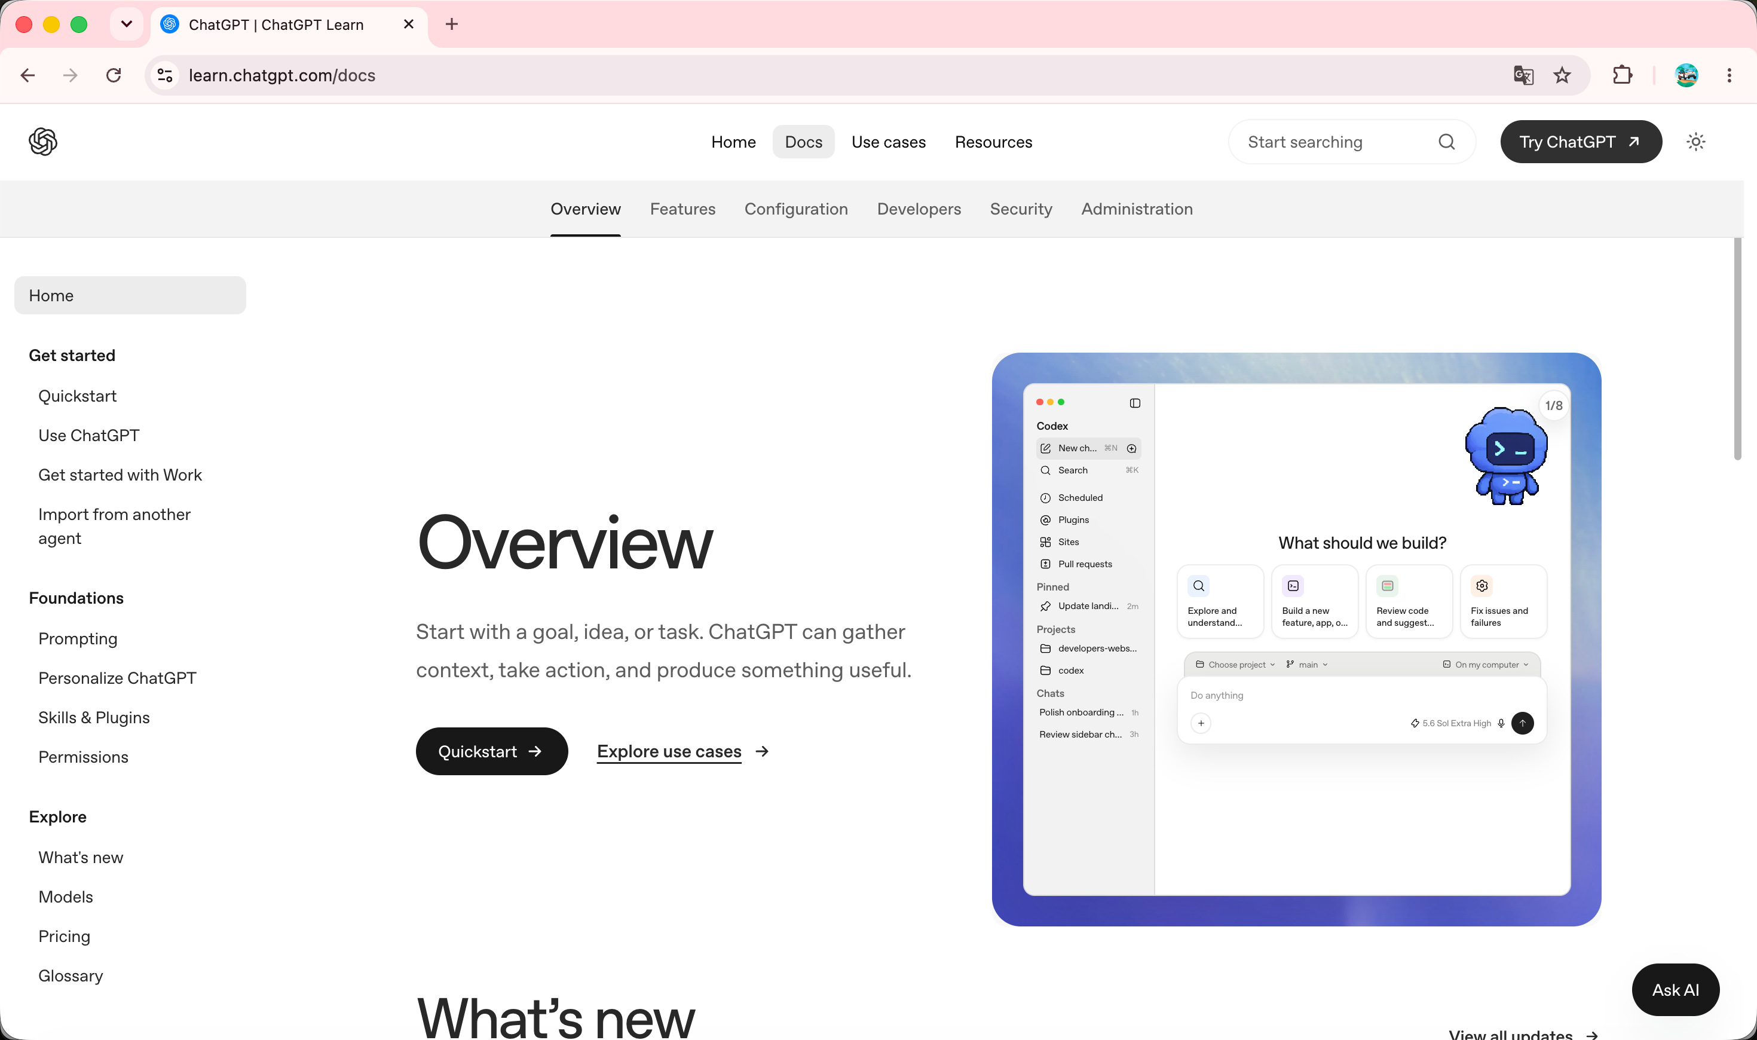Follow the Explore use cases link
Image resolution: width=1757 pixels, height=1040 pixels.
coord(682,751)
